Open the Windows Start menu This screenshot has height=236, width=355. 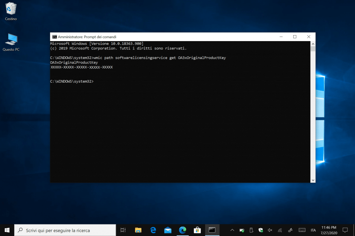[7, 230]
